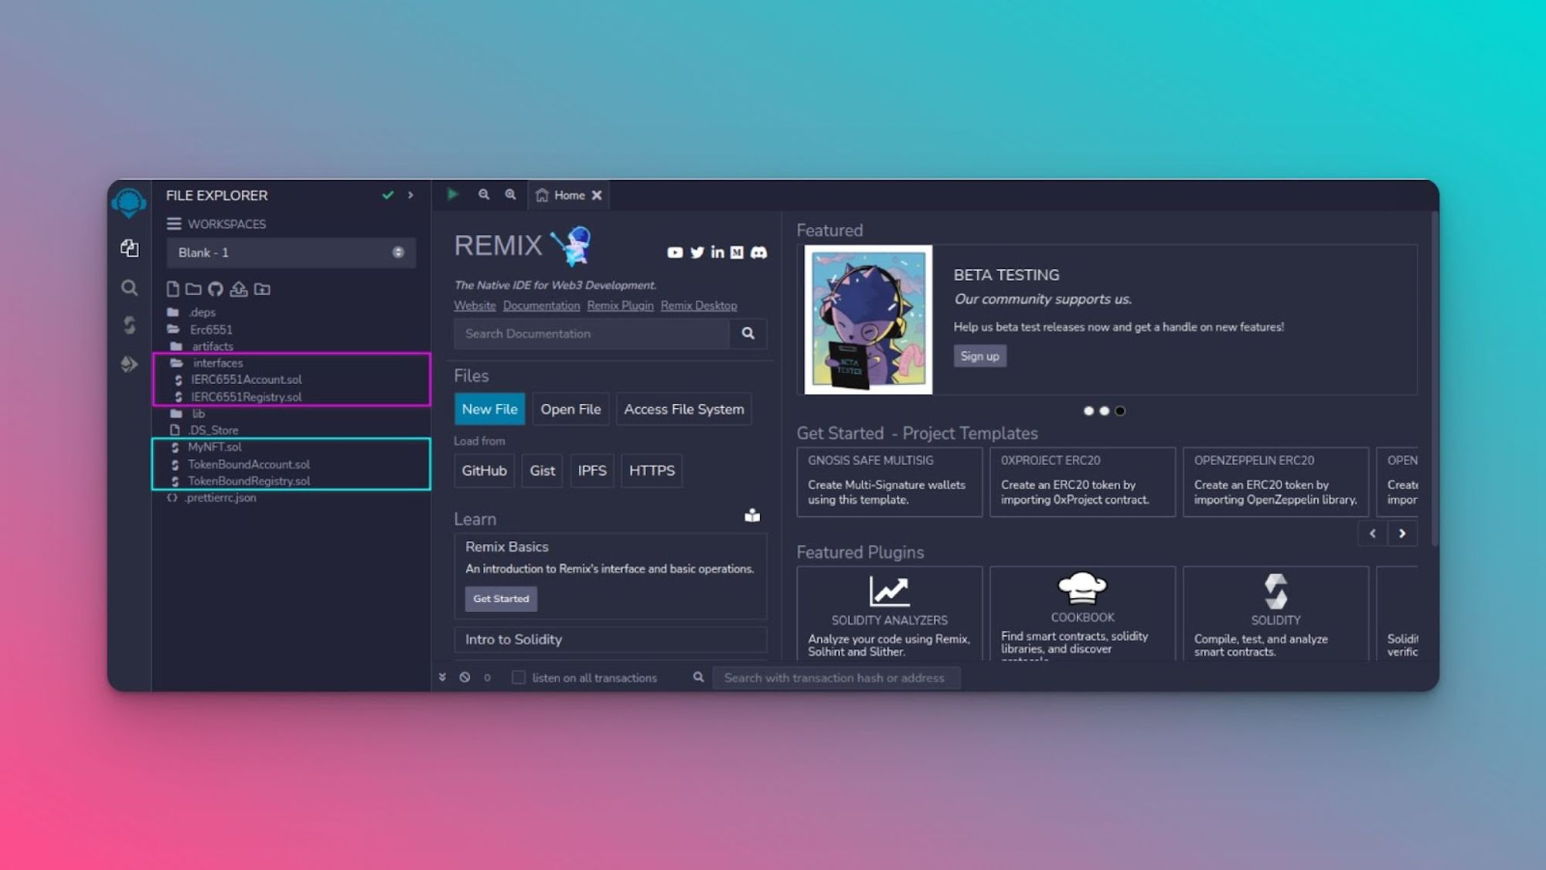1546x870 pixels.
Task: Load from IPFS button
Action: coord(592,471)
